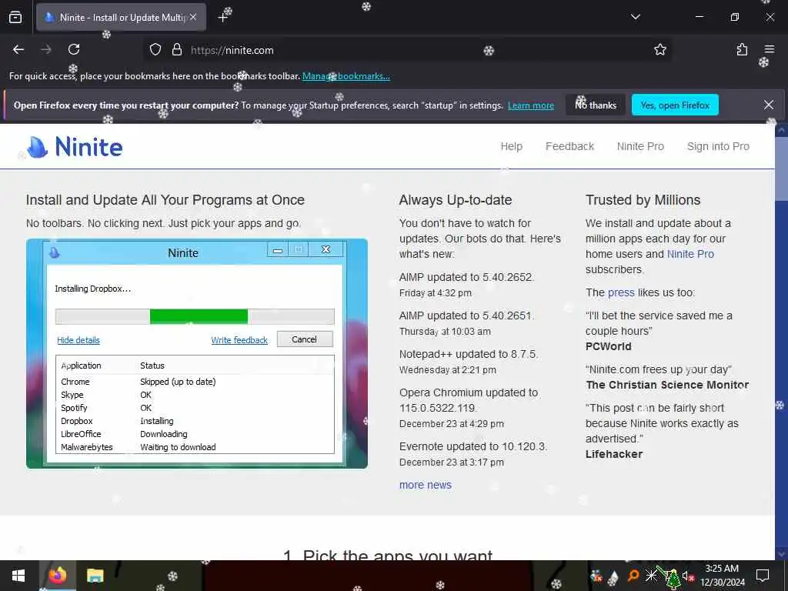This screenshot has width=788, height=591.
Task: Click Learn more about startup
Action: [x=531, y=105]
